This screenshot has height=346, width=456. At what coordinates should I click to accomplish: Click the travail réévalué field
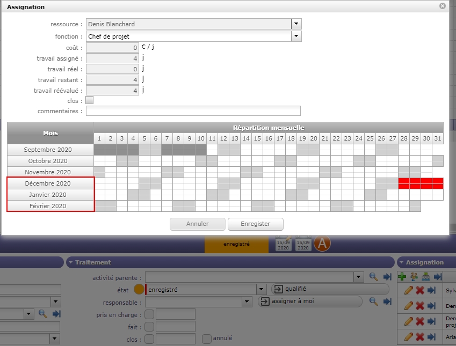coord(112,91)
